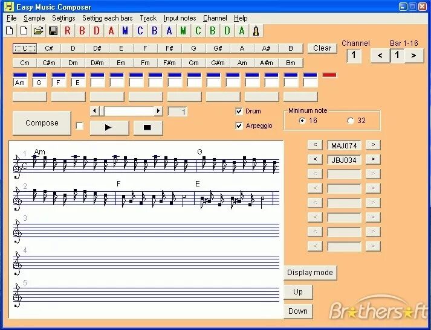Choose the F# major chord button
This screenshot has height=330, width=431.
[x=170, y=48]
